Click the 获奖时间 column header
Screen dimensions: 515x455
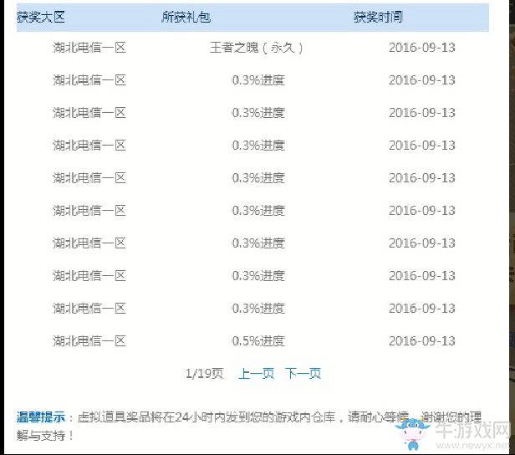378,17
